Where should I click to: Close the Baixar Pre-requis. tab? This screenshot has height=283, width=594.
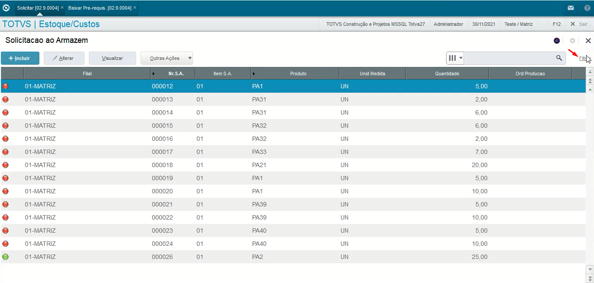tap(135, 8)
